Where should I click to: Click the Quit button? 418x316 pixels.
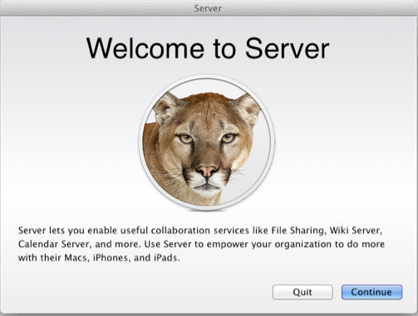(x=302, y=292)
